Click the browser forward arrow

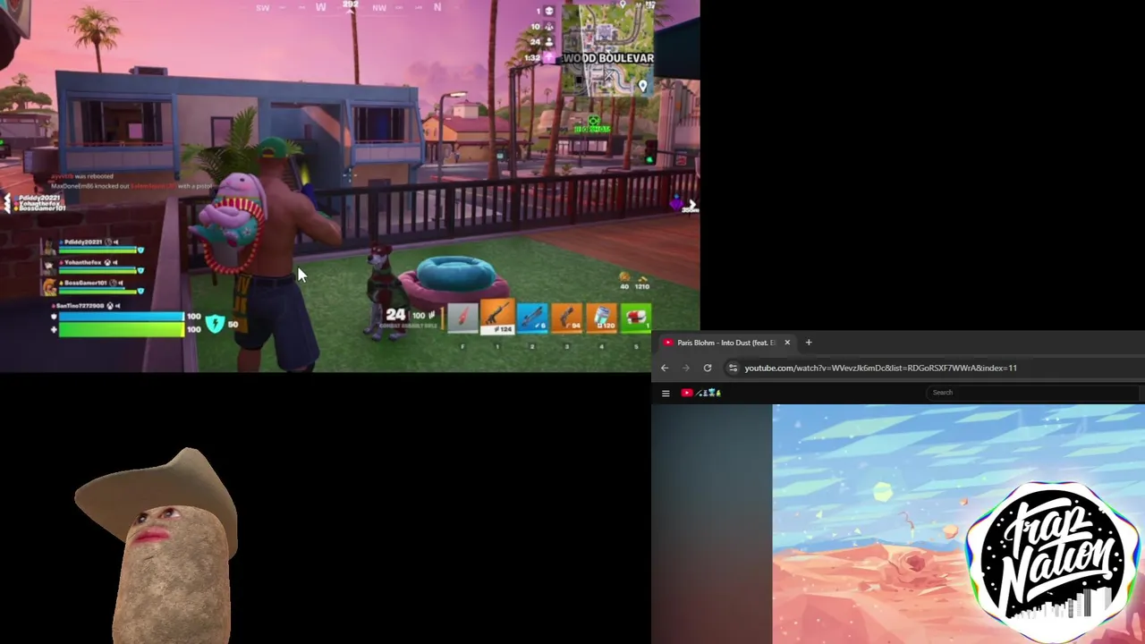coord(686,368)
